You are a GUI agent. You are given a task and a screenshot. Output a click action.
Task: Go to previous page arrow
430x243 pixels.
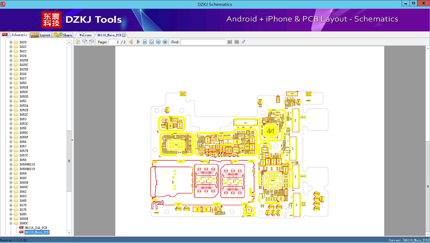pos(131,42)
